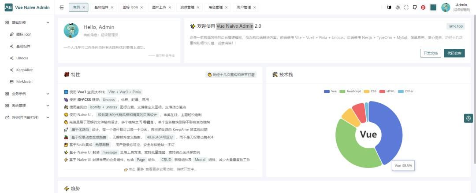Click the 开发文档 button
Viewport: 476px width, 193px height.
pyautogui.click(x=431, y=53)
